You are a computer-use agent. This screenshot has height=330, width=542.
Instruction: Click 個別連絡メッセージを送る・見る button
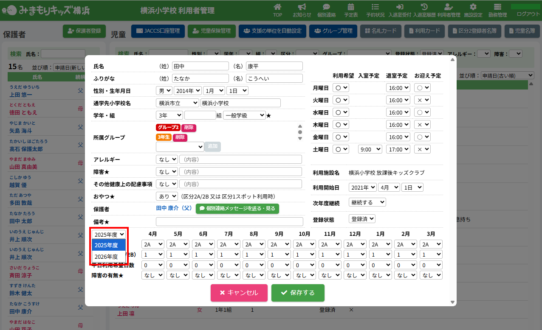point(237,208)
